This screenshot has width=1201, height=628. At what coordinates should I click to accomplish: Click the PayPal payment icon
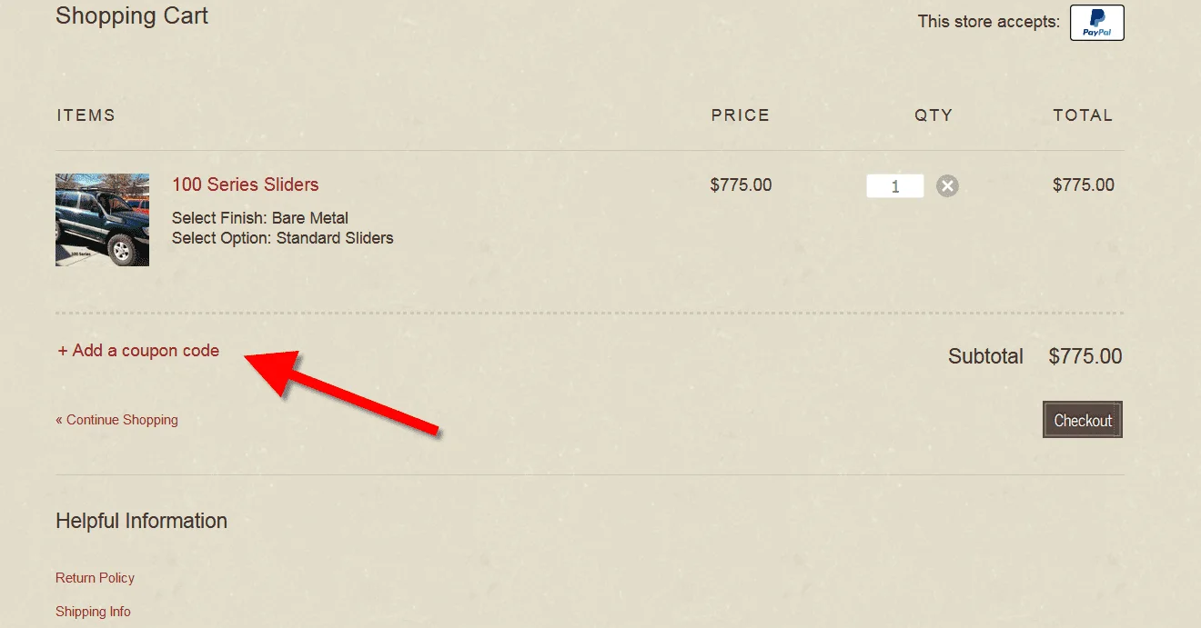[1096, 23]
